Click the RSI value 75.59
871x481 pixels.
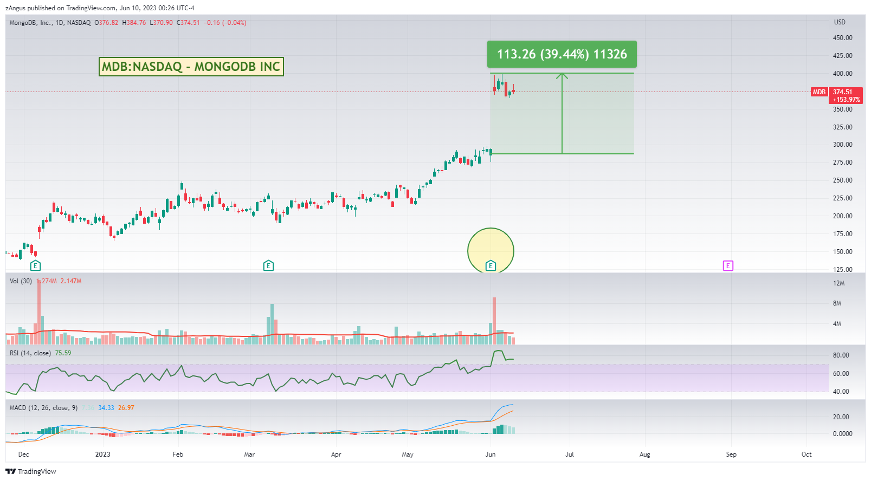[63, 353]
